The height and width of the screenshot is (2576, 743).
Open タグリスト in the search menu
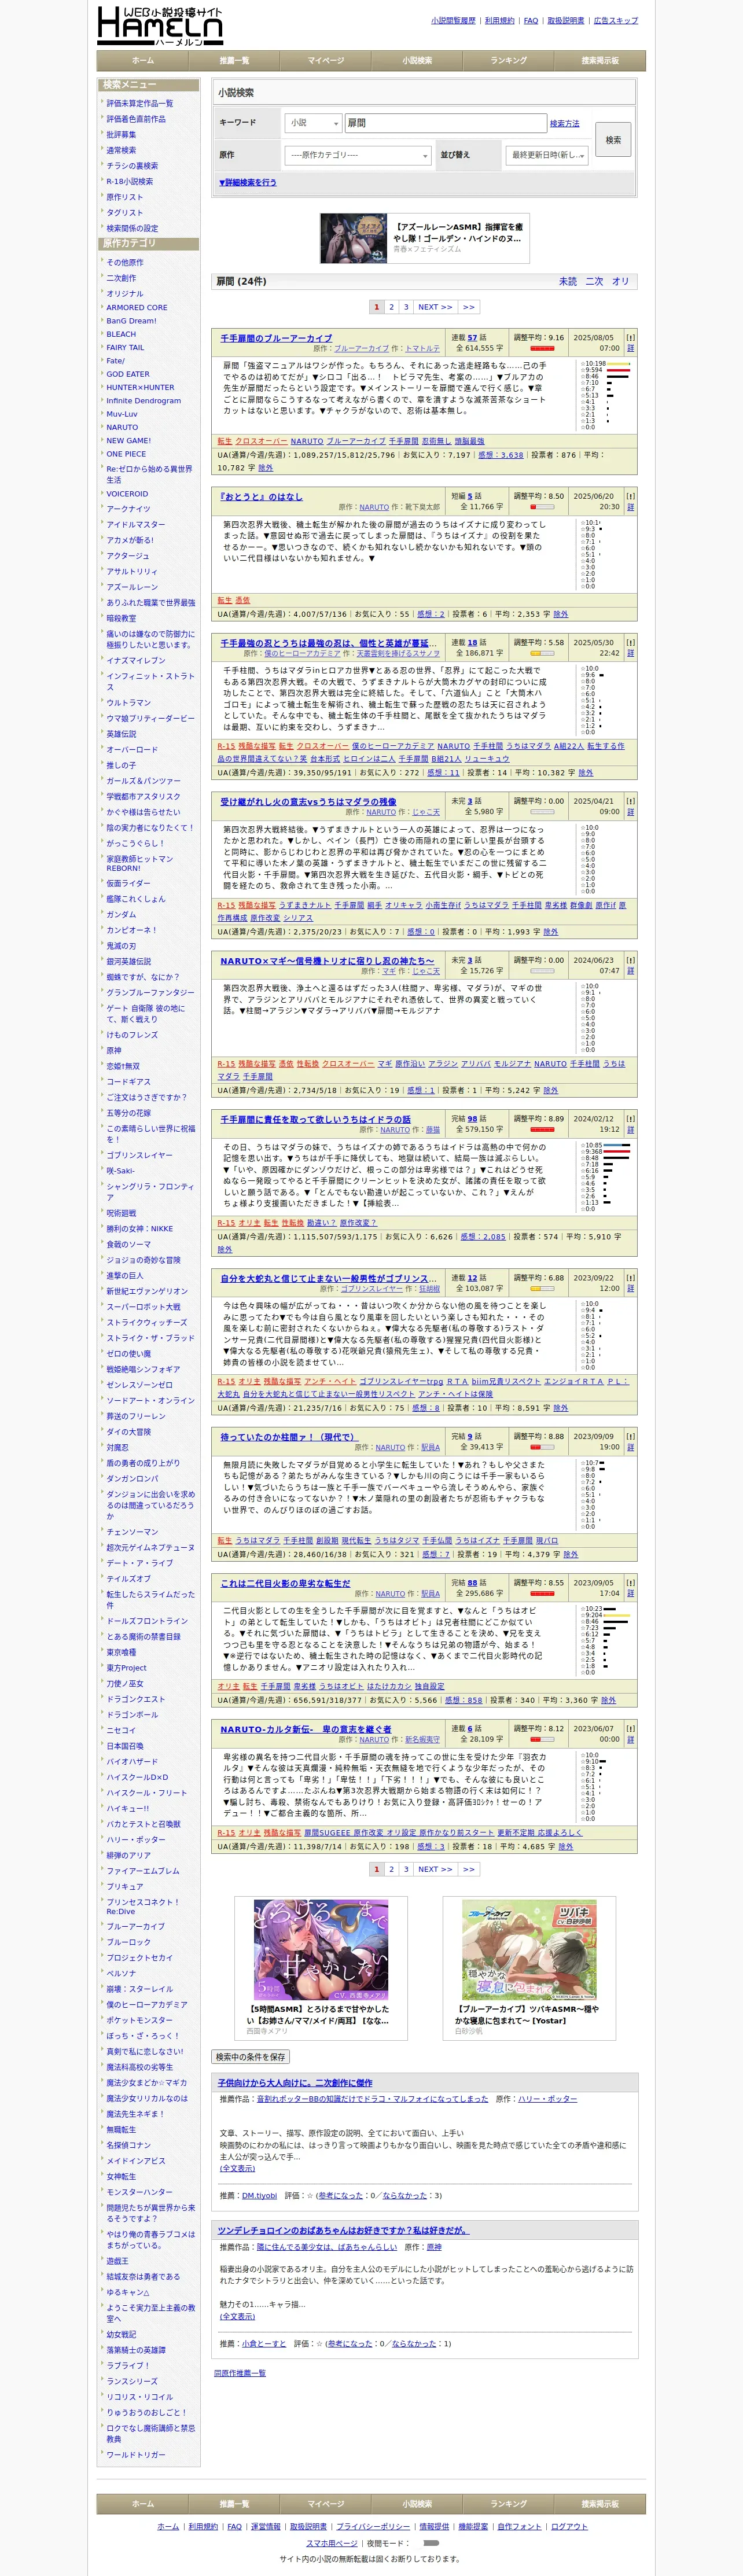124,213
